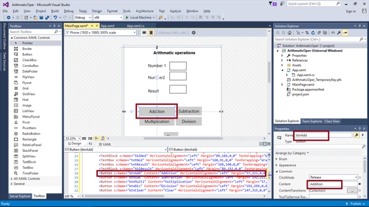Open designer settings gear icon

[x=194, y=33]
